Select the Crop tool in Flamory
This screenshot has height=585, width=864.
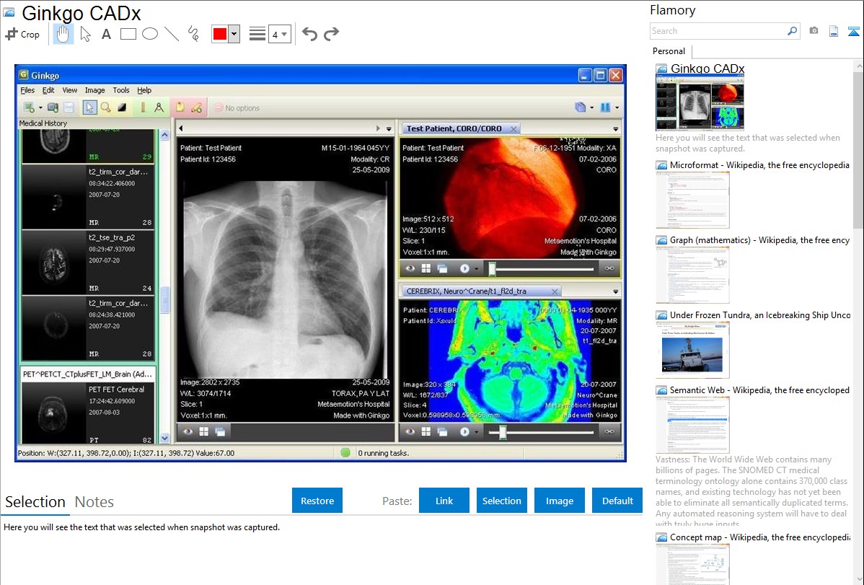pyautogui.click(x=22, y=34)
